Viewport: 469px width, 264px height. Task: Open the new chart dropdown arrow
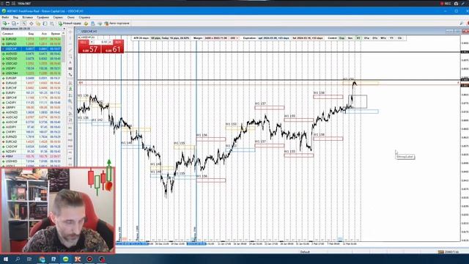pyautogui.click(x=8, y=23)
